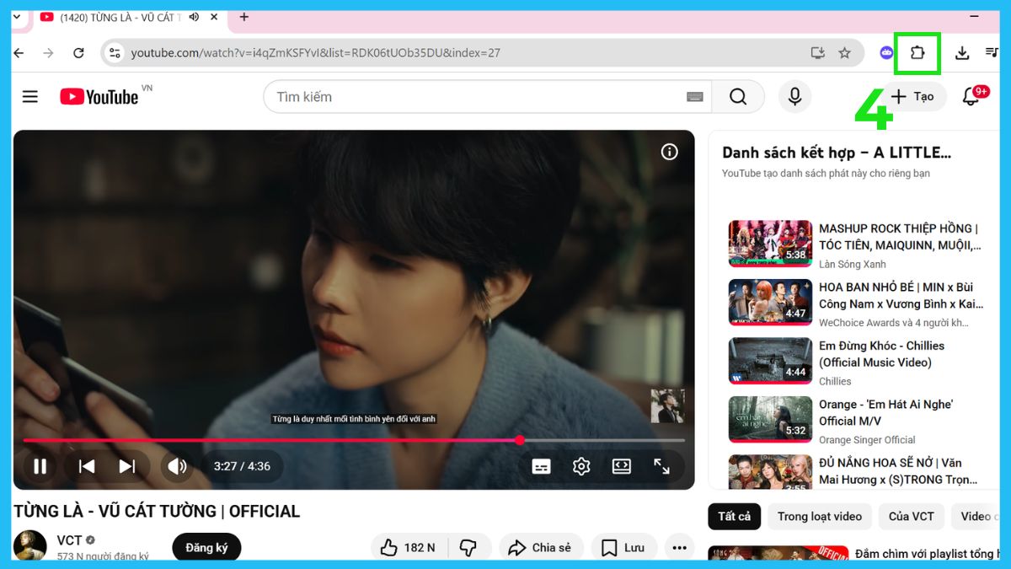Click the Đăng ký subscribe button
Image resolution: width=1011 pixels, height=569 pixels.
(x=206, y=548)
